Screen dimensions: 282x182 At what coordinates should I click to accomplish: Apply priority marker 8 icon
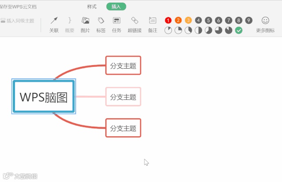[x=239, y=20]
